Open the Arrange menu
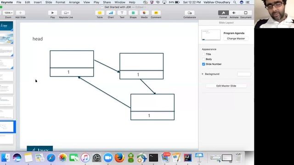Viewport: 294px width, 165px height. pyautogui.click(x=74, y=2)
